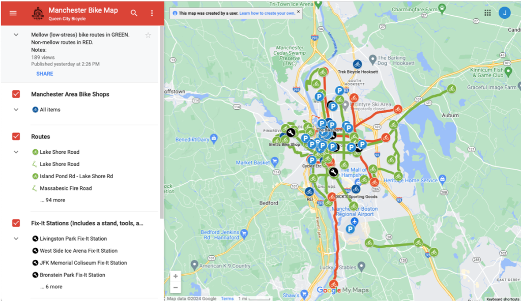Screen dimensions: 521x301
Task: Open the three-dot more options menu
Action: (x=152, y=13)
